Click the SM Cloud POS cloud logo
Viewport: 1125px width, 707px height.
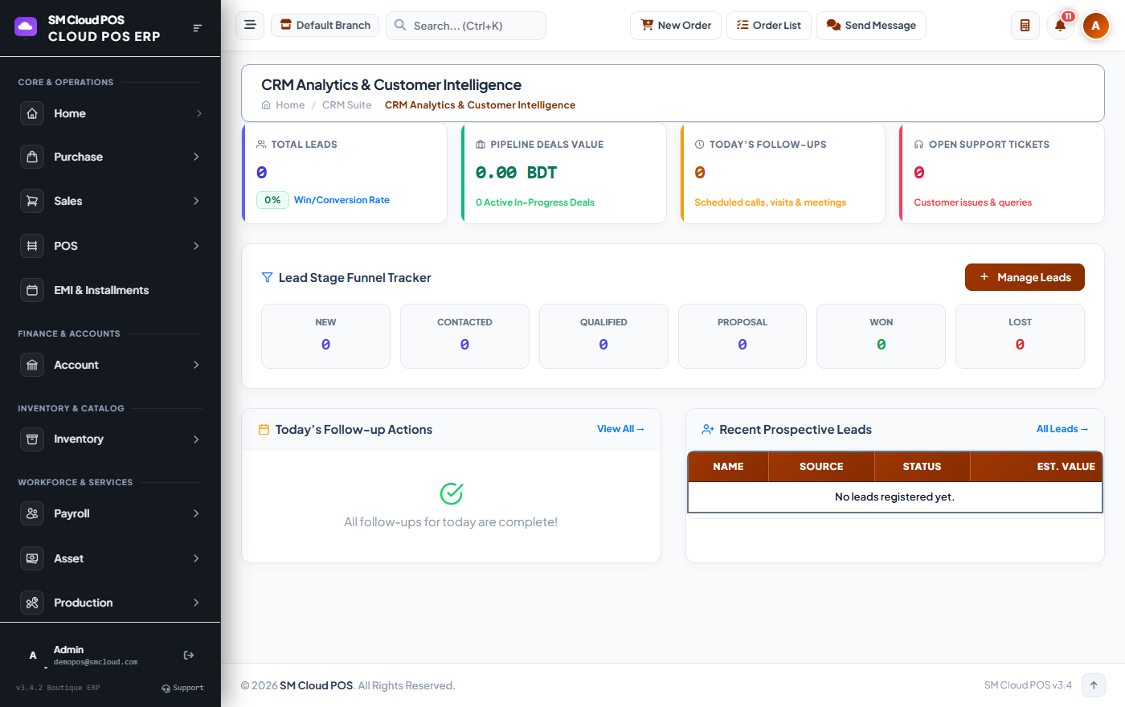click(26, 27)
